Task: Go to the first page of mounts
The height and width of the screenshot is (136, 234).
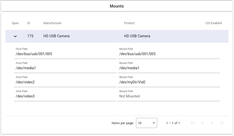Action: [193, 123]
